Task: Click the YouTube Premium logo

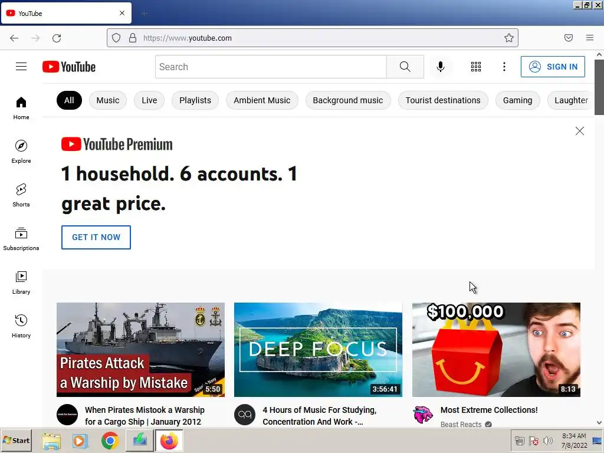Action: 117,145
